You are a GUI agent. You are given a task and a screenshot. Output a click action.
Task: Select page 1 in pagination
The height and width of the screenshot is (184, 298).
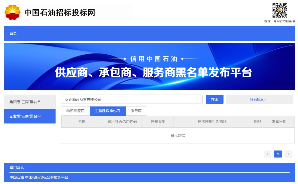pyautogui.click(x=278, y=154)
